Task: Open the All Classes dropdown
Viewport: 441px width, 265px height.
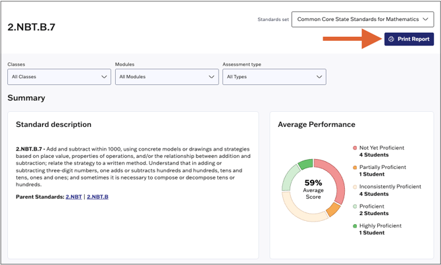Action: [x=59, y=77]
